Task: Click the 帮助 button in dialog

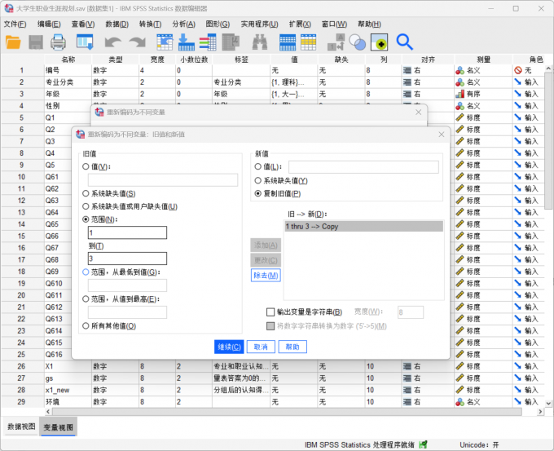Action: [292, 347]
